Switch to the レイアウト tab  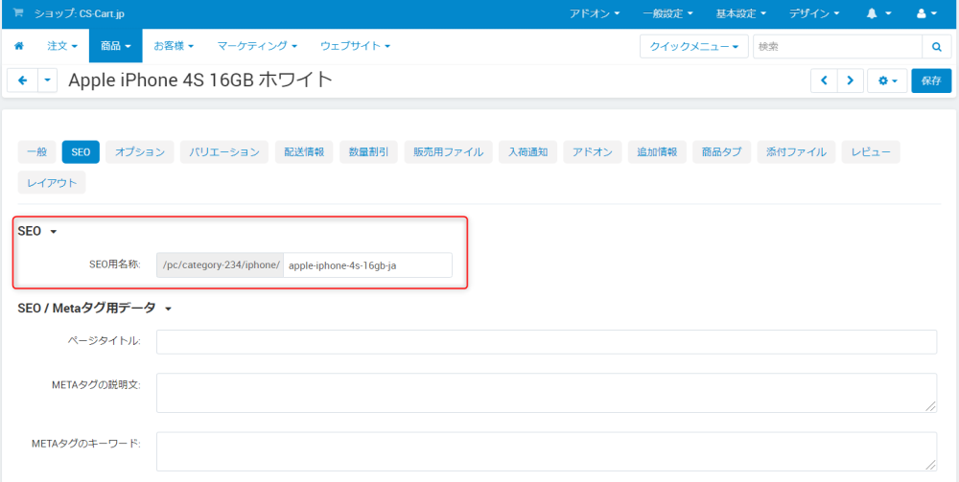[52, 183]
